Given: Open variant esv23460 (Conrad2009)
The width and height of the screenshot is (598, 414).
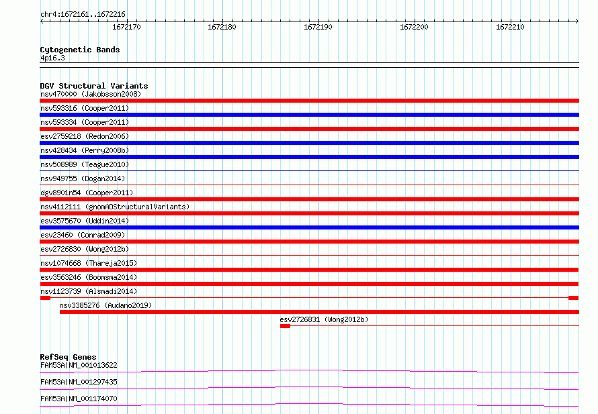Looking at the screenshot, I should (x=83, y=235).
